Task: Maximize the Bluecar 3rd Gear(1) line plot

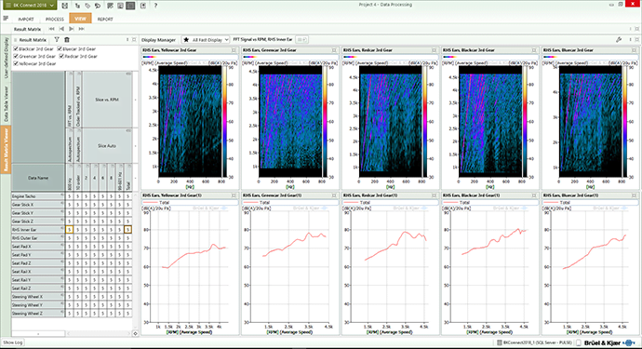Action: click(635, 195)
